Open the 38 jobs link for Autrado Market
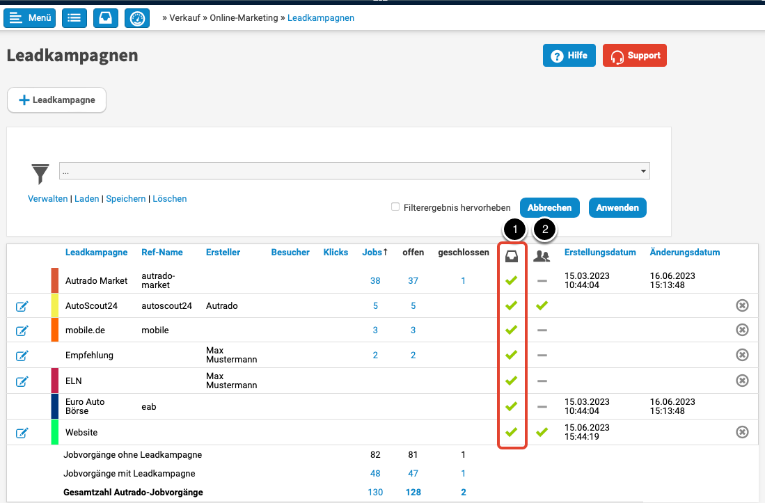The width and height of the screenshot is (765, 503). coord(375,280)
